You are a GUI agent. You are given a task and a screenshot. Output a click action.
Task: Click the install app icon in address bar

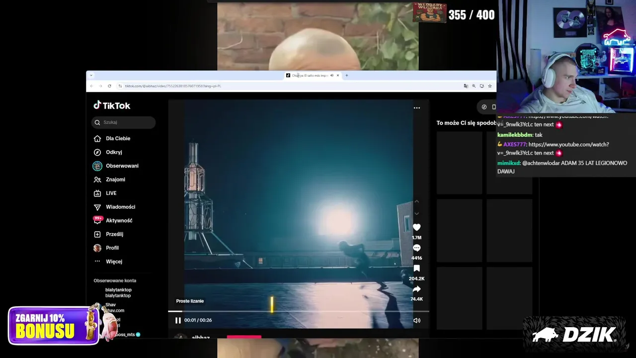pos(481,86)
